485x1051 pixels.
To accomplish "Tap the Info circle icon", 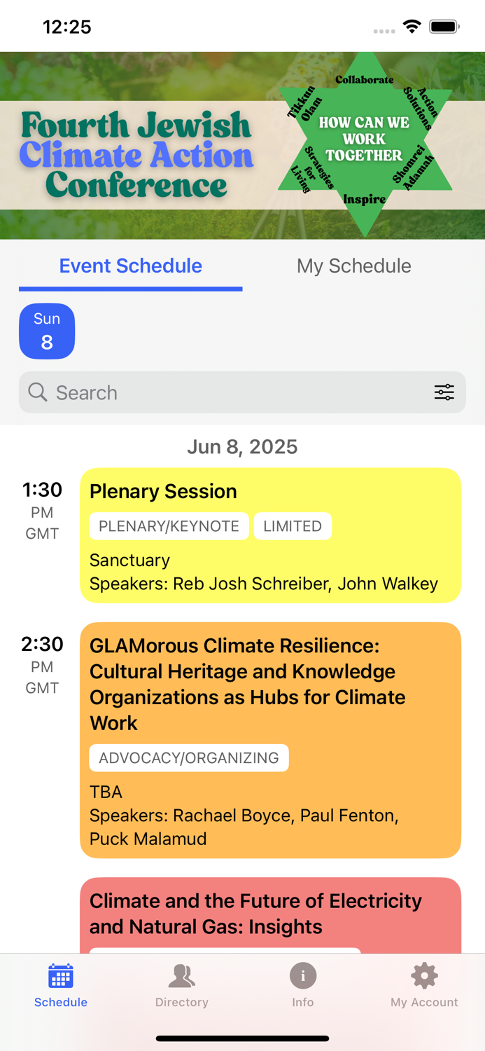I will pyautogui.click(x=302, y=975).
